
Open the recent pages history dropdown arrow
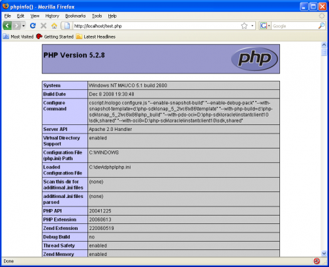point(23,26)
